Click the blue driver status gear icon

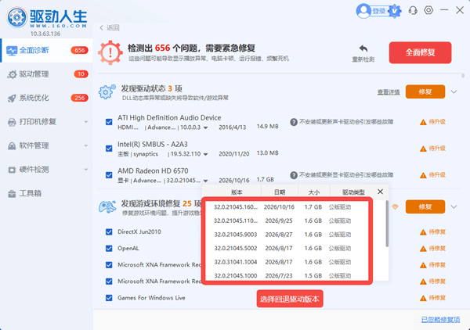click(107, 91)
